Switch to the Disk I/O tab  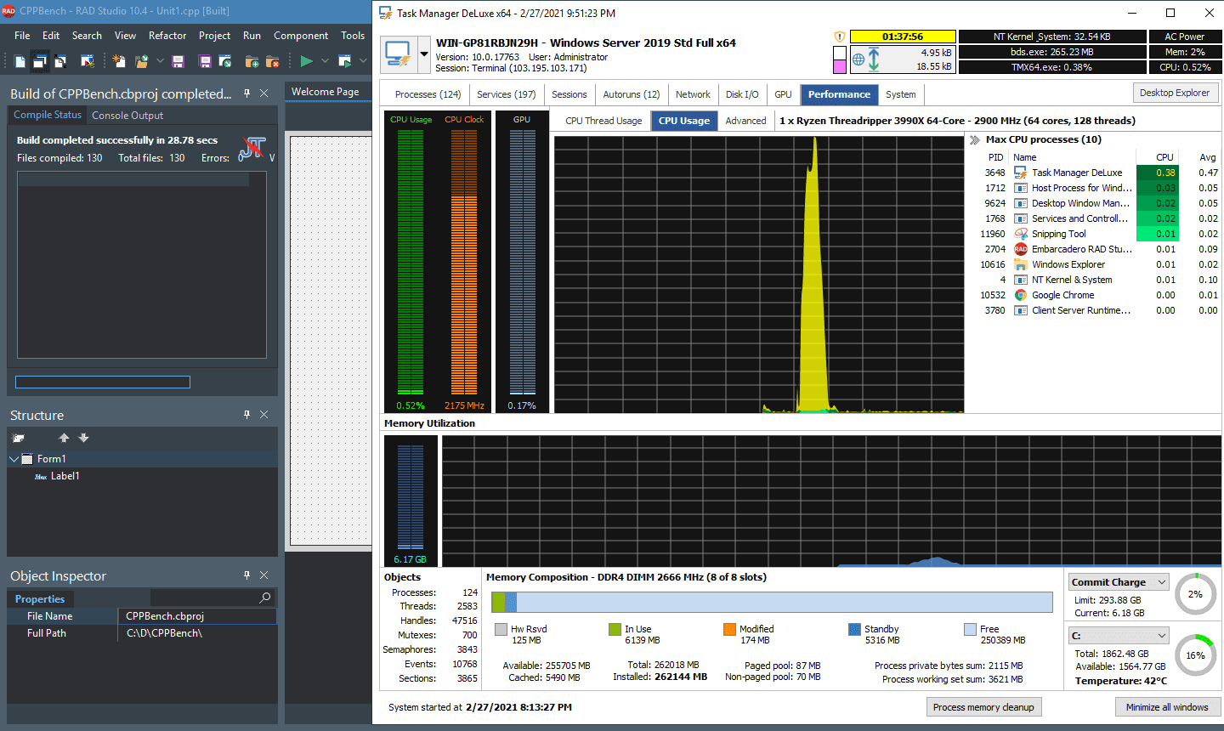pyautogui.click(x=742, y=94)
